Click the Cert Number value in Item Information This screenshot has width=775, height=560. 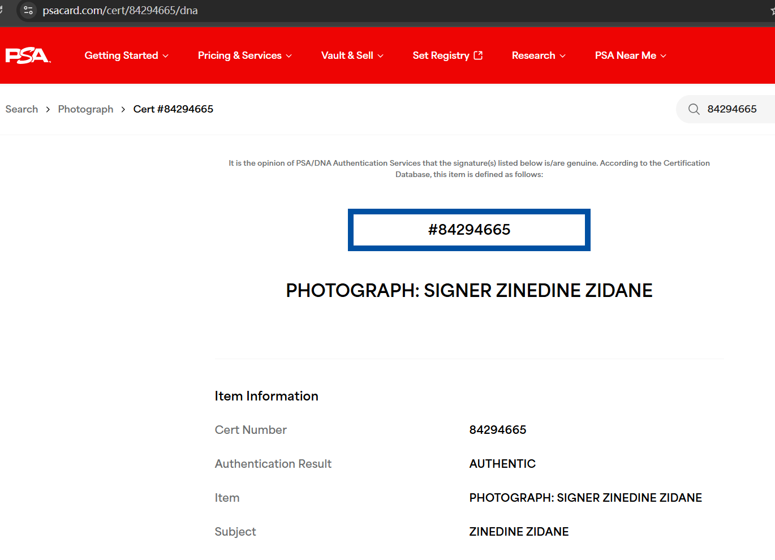point(498,430)
